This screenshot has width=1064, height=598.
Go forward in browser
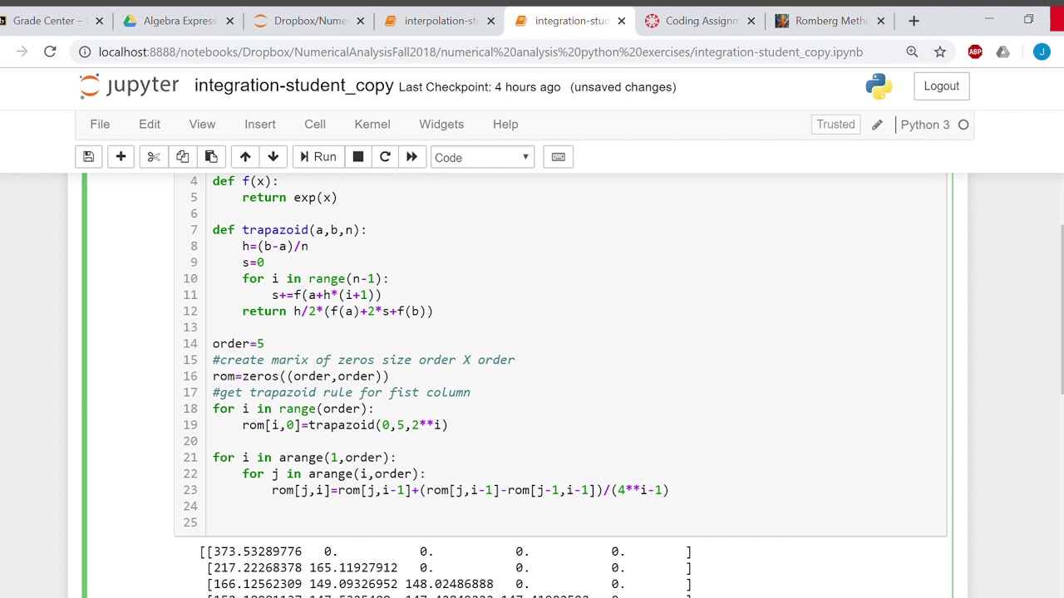coord(22,51)
